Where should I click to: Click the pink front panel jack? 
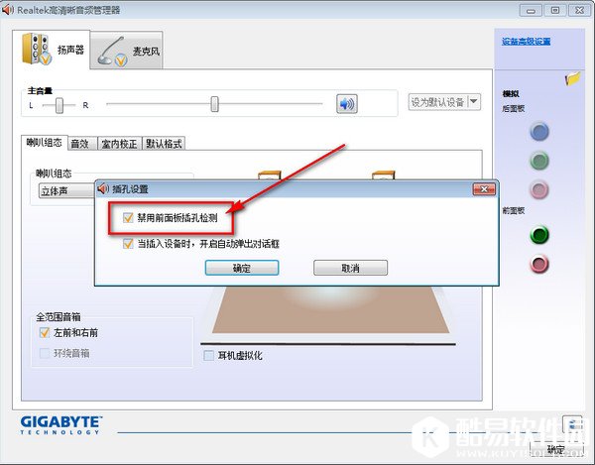pyautogui.click(x=538, y=264)
